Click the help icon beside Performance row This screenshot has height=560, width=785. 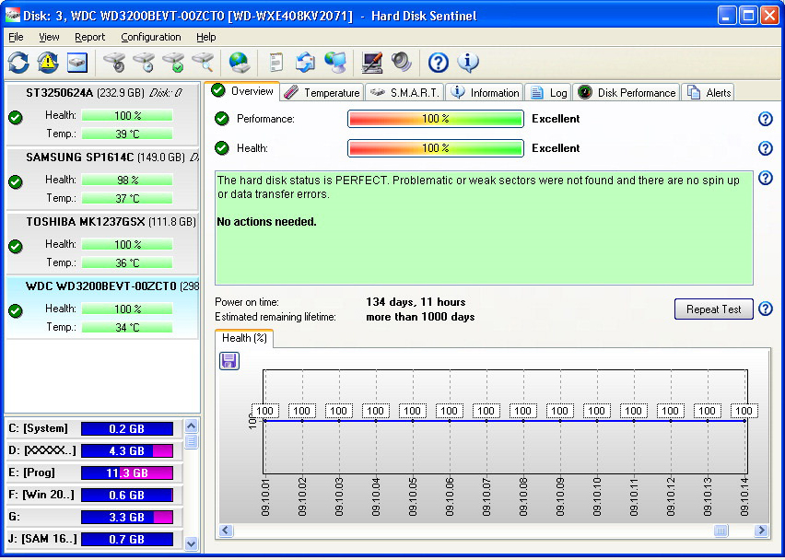tap(764, 120)
